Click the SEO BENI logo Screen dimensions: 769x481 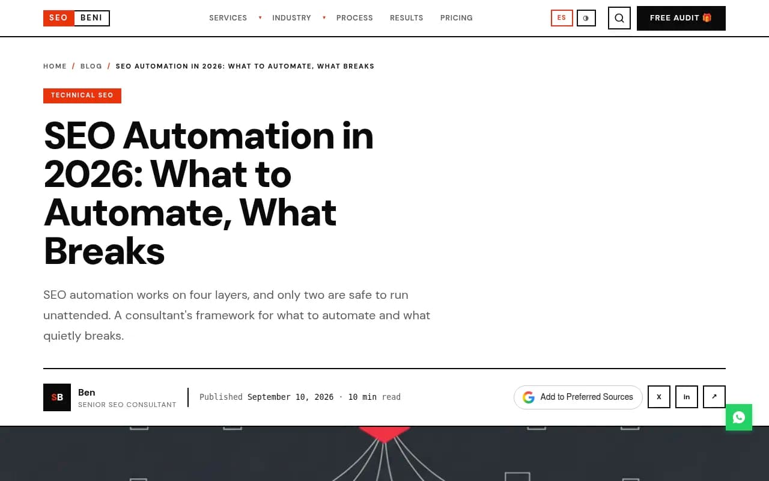76,18
